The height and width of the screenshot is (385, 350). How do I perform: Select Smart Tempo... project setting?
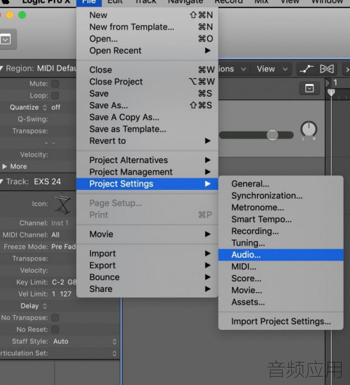(x=281, y=219)
